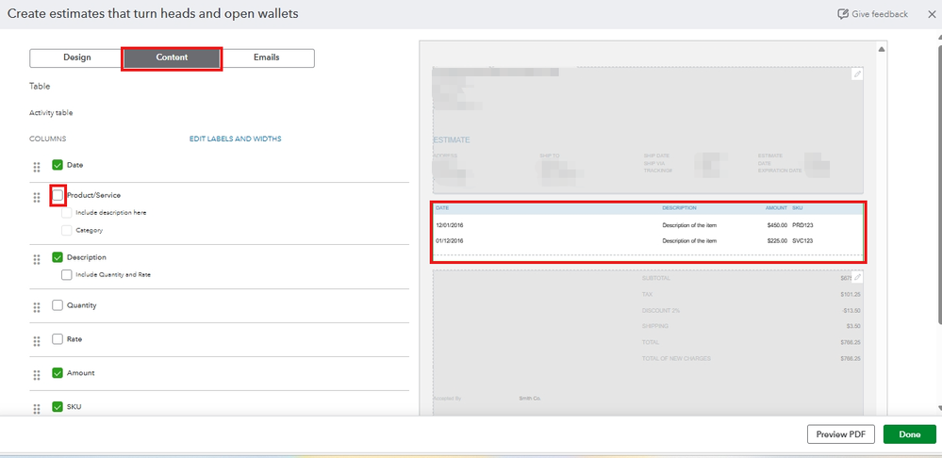Click the pencil edit icon on header section
The height and width of the screenshot is (458, 942).
click(x=857, y=74)
